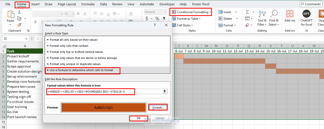This screenshot has height=129, width=324.
Task: Switch to the Page Layout tab
Action: [x=67, y=4]
